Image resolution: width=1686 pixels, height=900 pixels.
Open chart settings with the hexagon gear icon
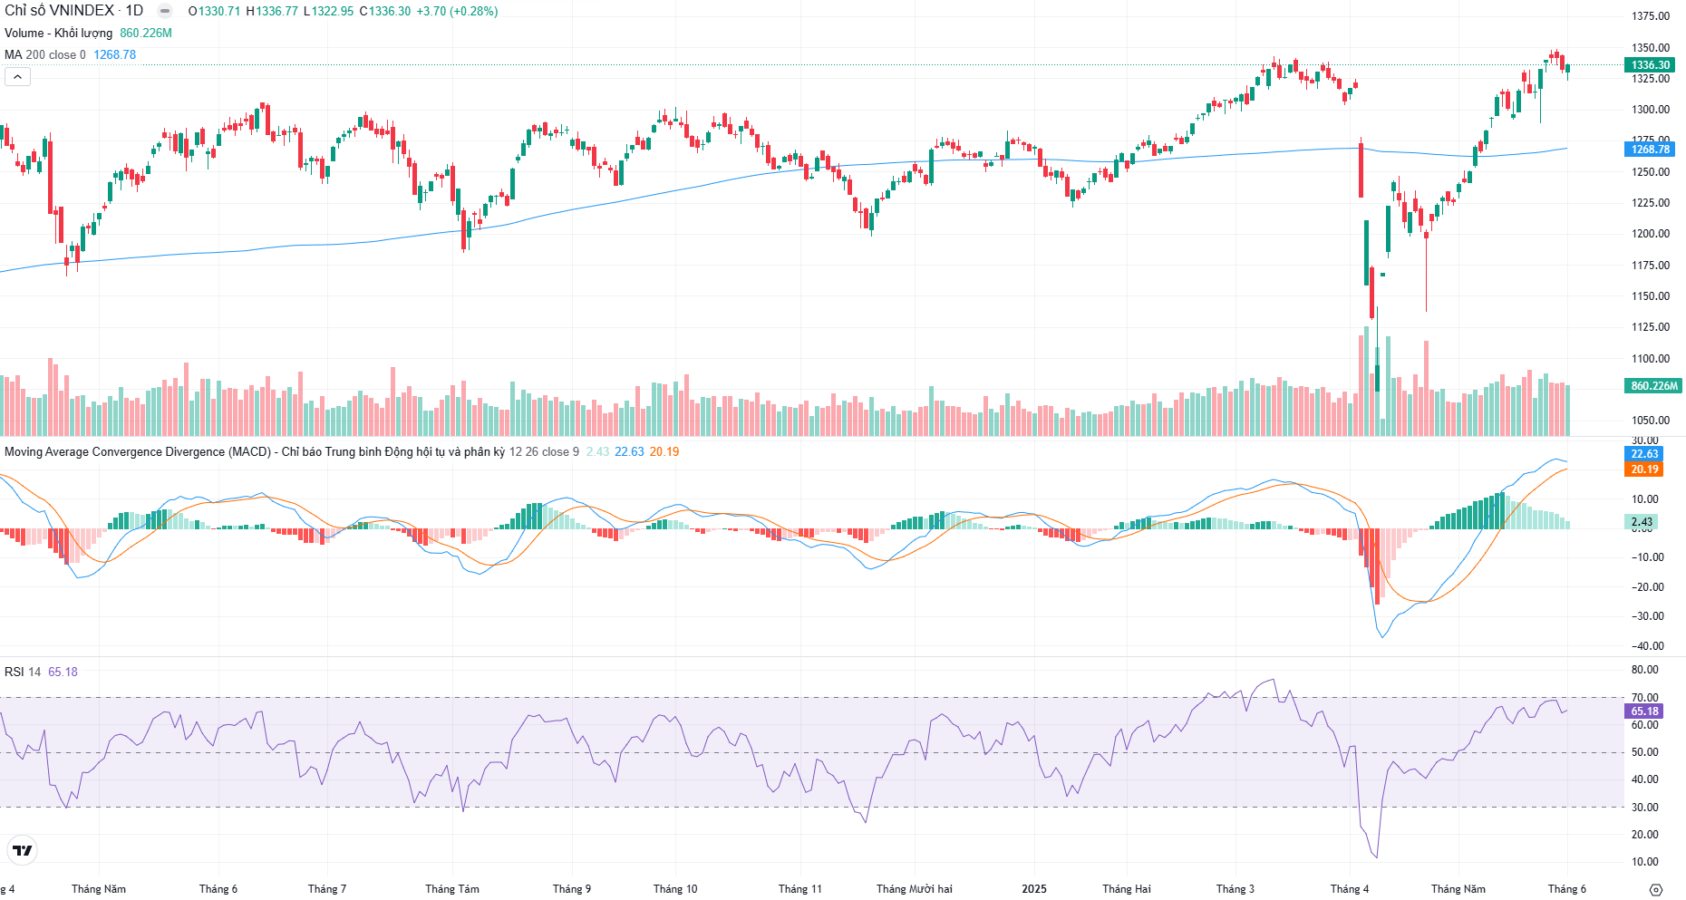tap(1655, 889)
